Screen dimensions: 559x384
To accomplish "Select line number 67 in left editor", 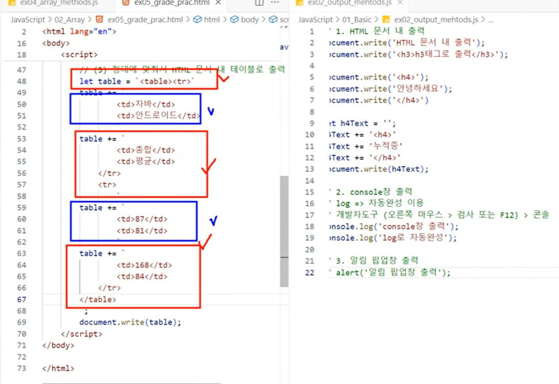I will [x=22, y=300].
